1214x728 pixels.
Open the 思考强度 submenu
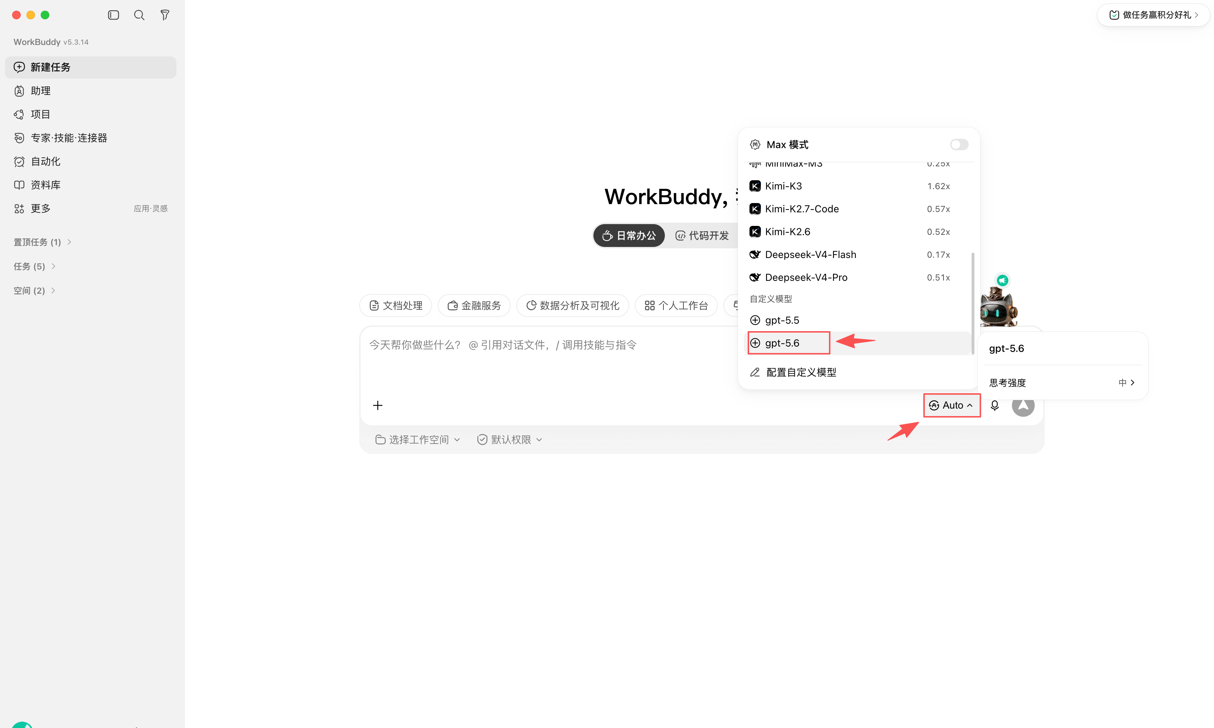tap(1062, 383)
